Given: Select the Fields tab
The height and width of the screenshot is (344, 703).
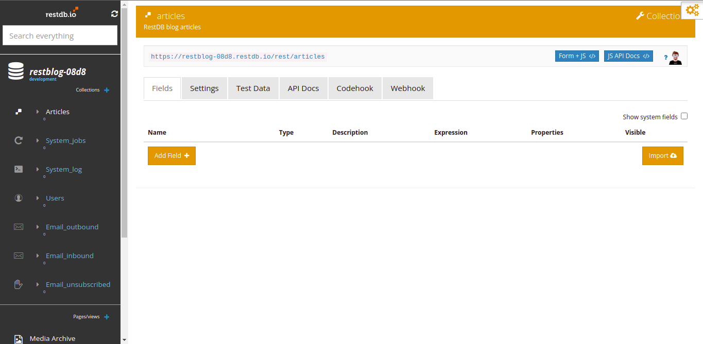Looking at the screenshot, I should coord(162,88).
